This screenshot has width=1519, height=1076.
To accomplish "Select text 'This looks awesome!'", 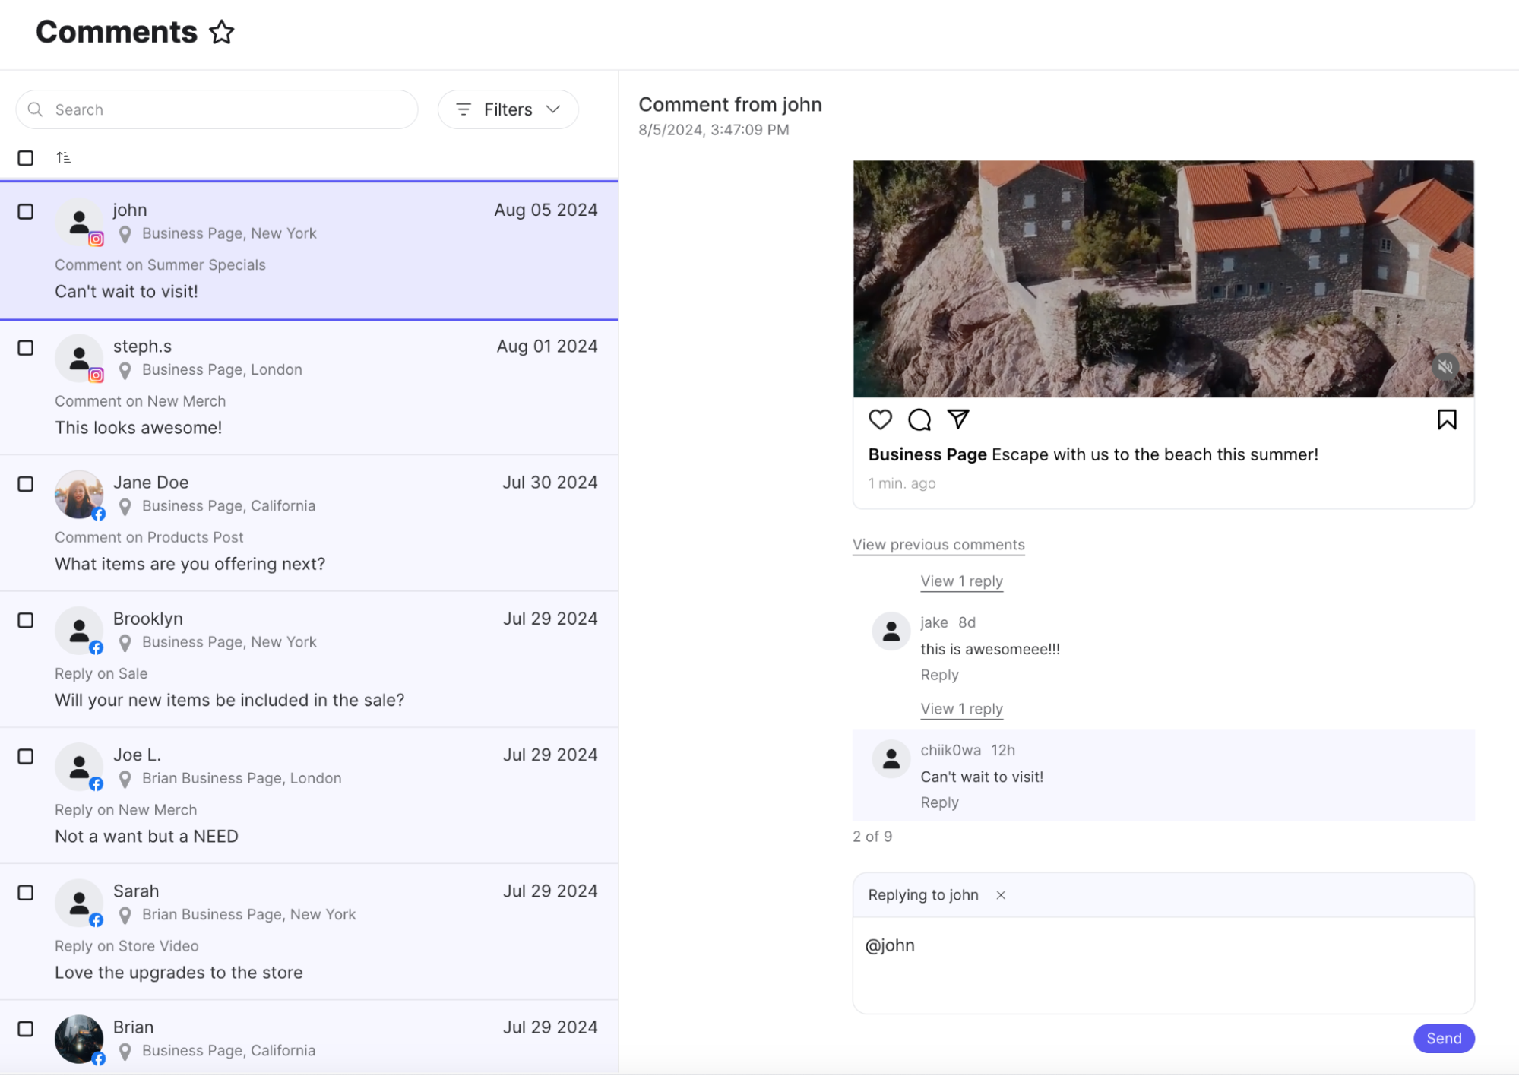I will click(138, 428).
